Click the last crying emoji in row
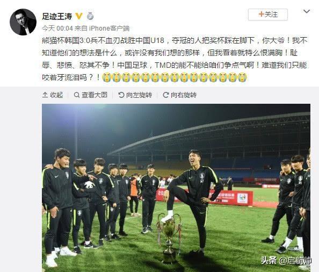Viewport: 319px width, 272px height. pyautogui.click(x=242, y=77)
